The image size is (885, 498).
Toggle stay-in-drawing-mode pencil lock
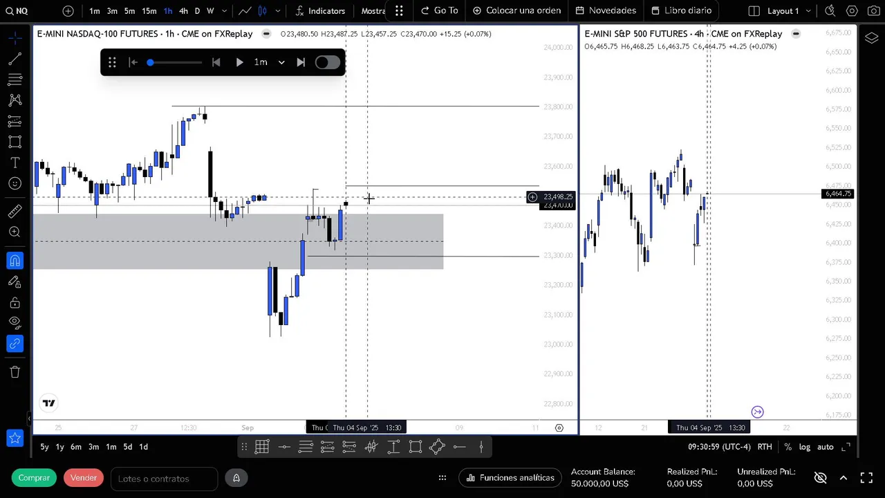pyautogui.click(x=15, y=282)
